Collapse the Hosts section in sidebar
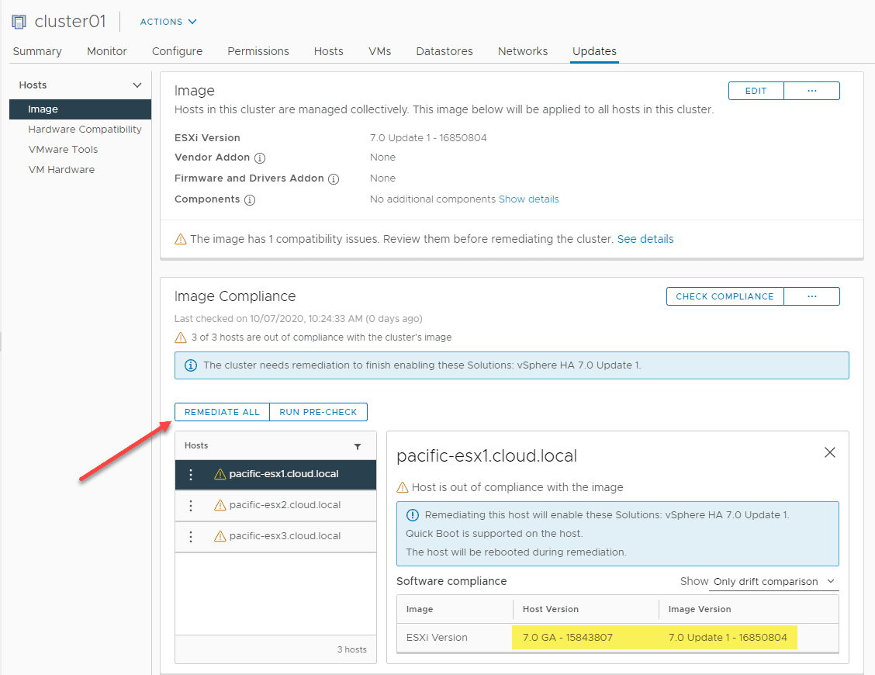 [137, 85]
